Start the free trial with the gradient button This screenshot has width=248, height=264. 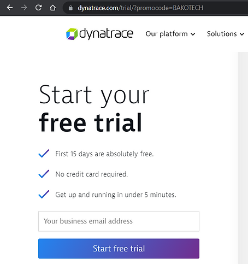tap(119, 249)
